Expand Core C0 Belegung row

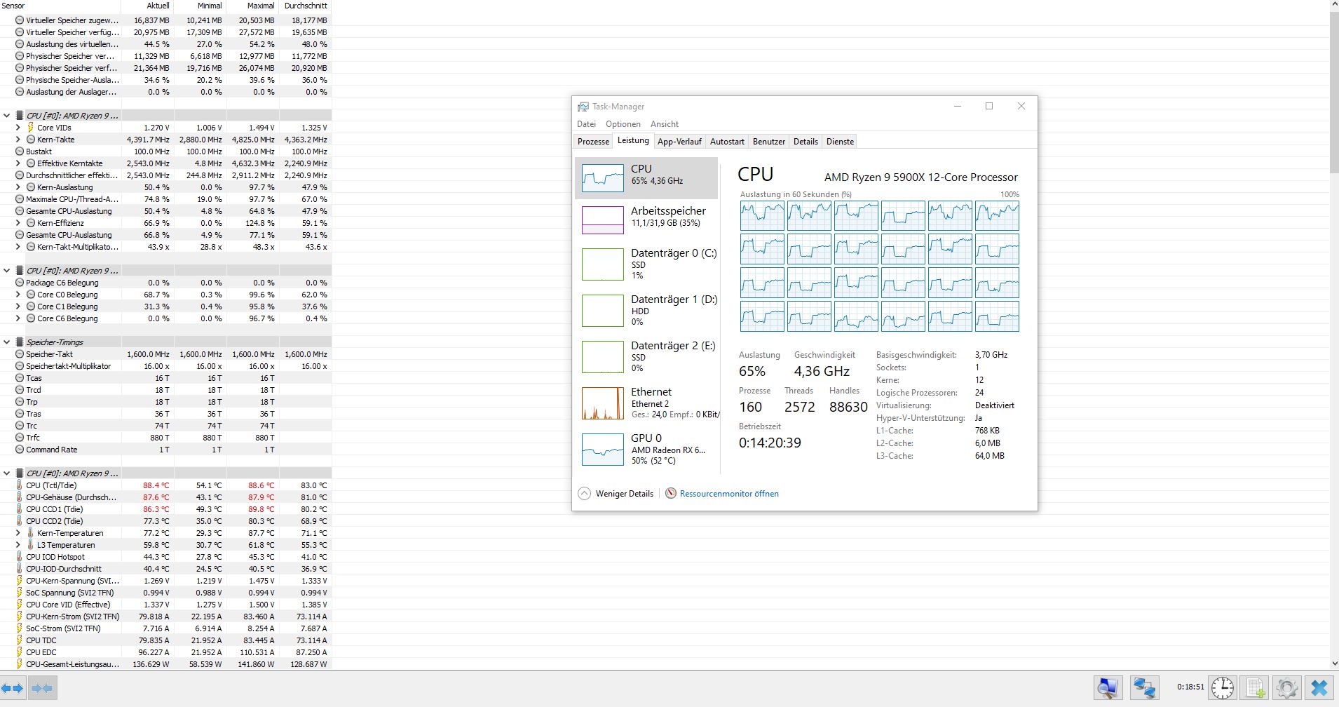coord(18,295)
